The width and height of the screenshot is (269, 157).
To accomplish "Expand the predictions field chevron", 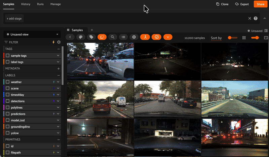I will 58,114.
